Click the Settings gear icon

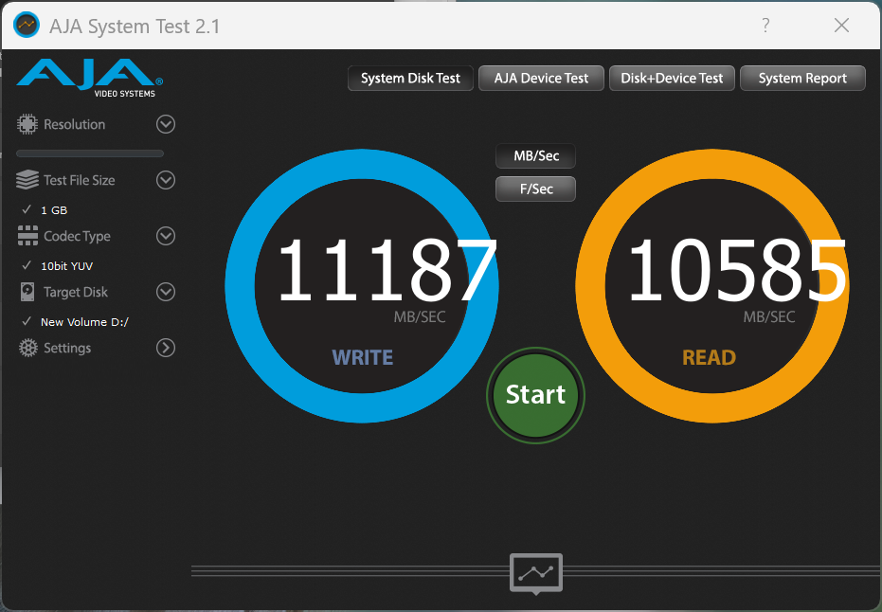pos(28,348)
